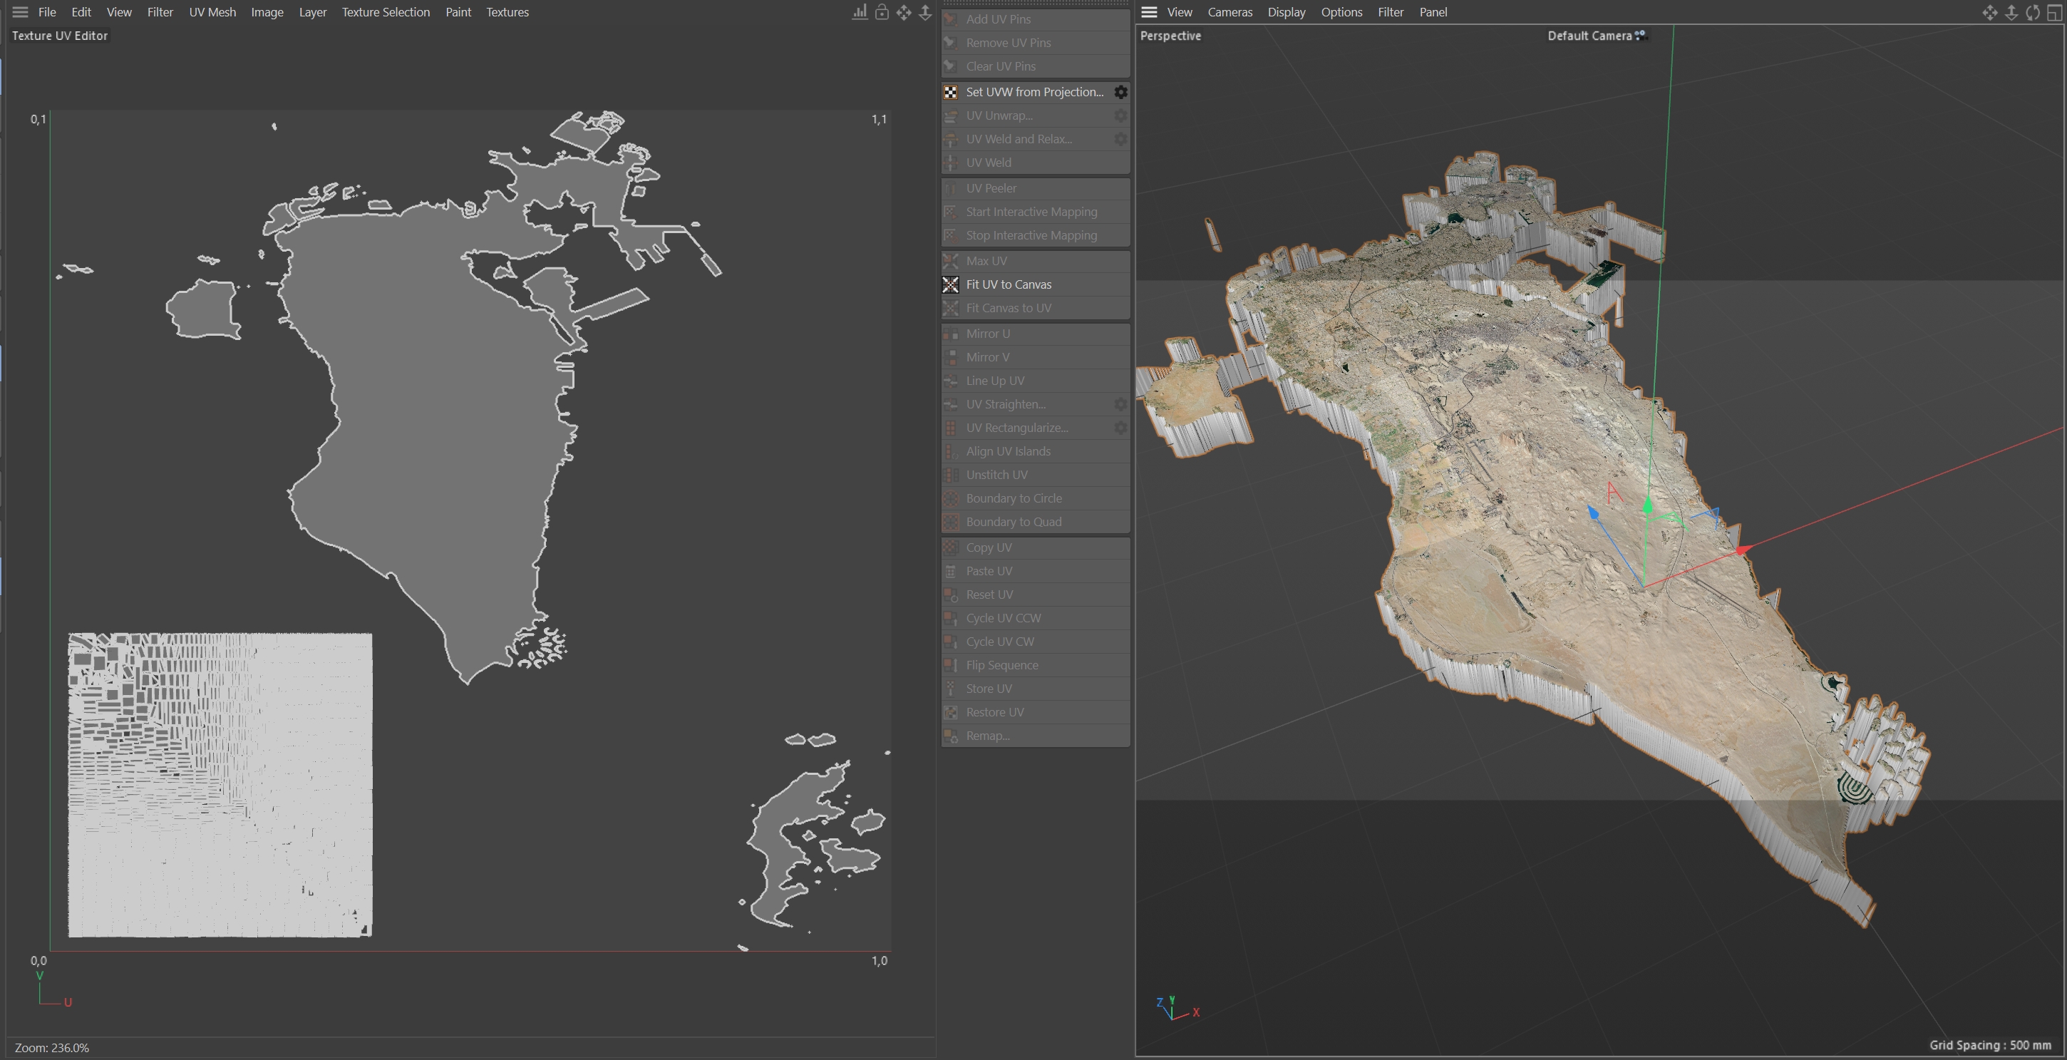This screenshot has height=1060, width=2067.
Task: Click the lock icon in UV editor header
Action: pyautogui.click(x=882, y=12)
